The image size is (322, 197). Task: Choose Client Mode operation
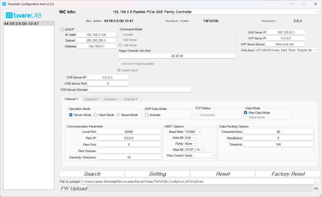click(95, 115)
